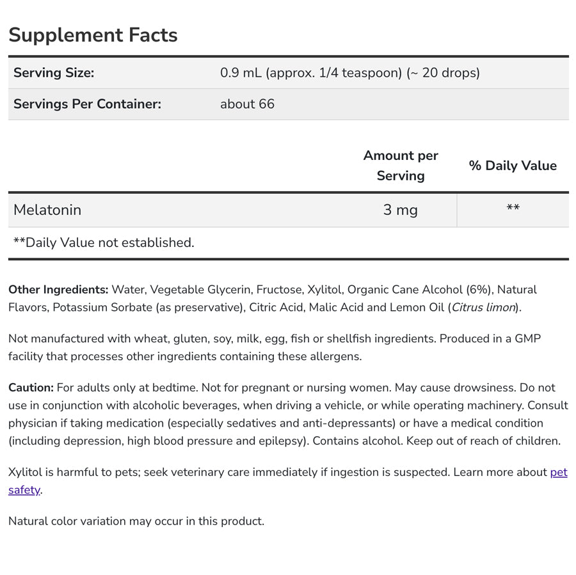
Task: Select the "Serving Size:" label
Action: click(x=54, y=73)
